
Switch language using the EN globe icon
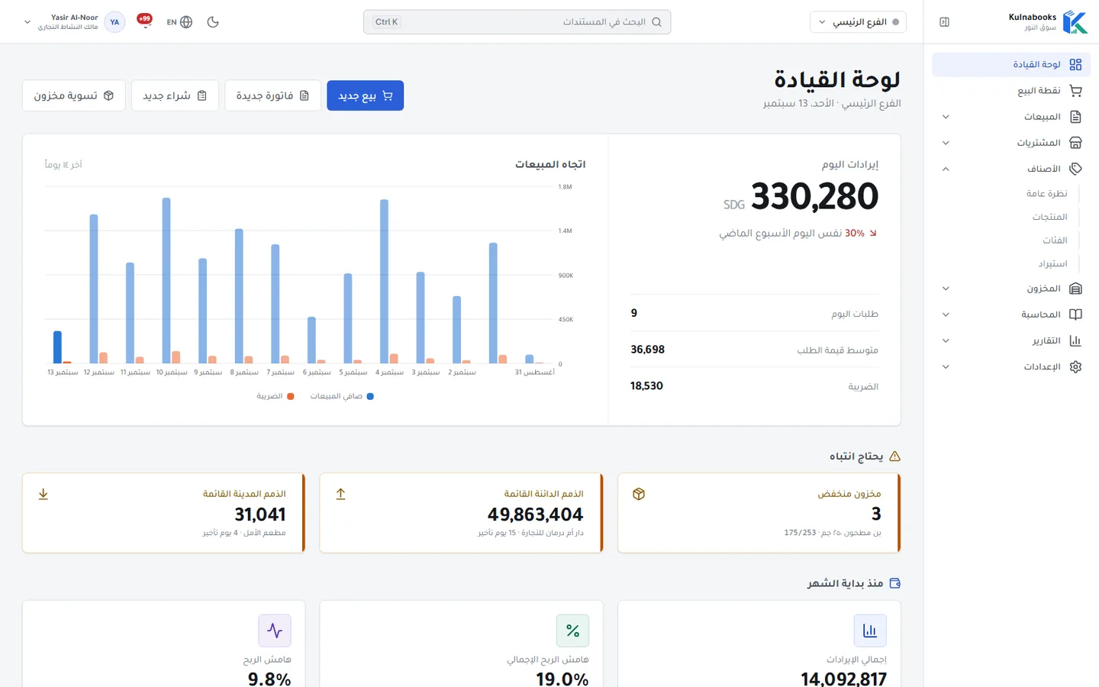coord(179,22)
